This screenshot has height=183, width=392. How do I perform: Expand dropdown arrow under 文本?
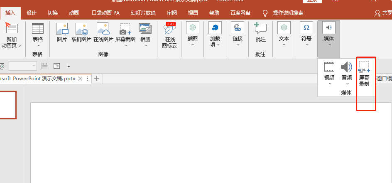(284, 45)
